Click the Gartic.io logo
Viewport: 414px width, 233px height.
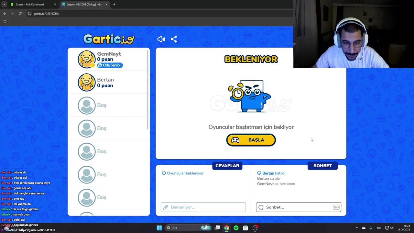(109, 39)
